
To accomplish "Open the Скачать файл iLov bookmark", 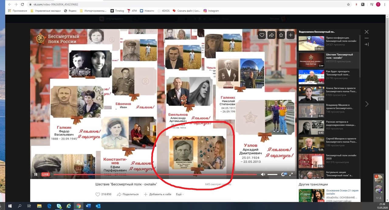I will 187,11.
